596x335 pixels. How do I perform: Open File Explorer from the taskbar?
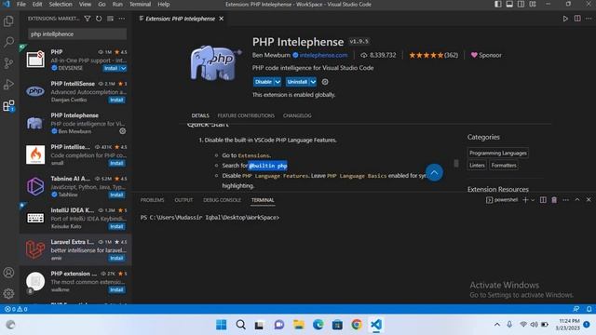coord(299,325)
